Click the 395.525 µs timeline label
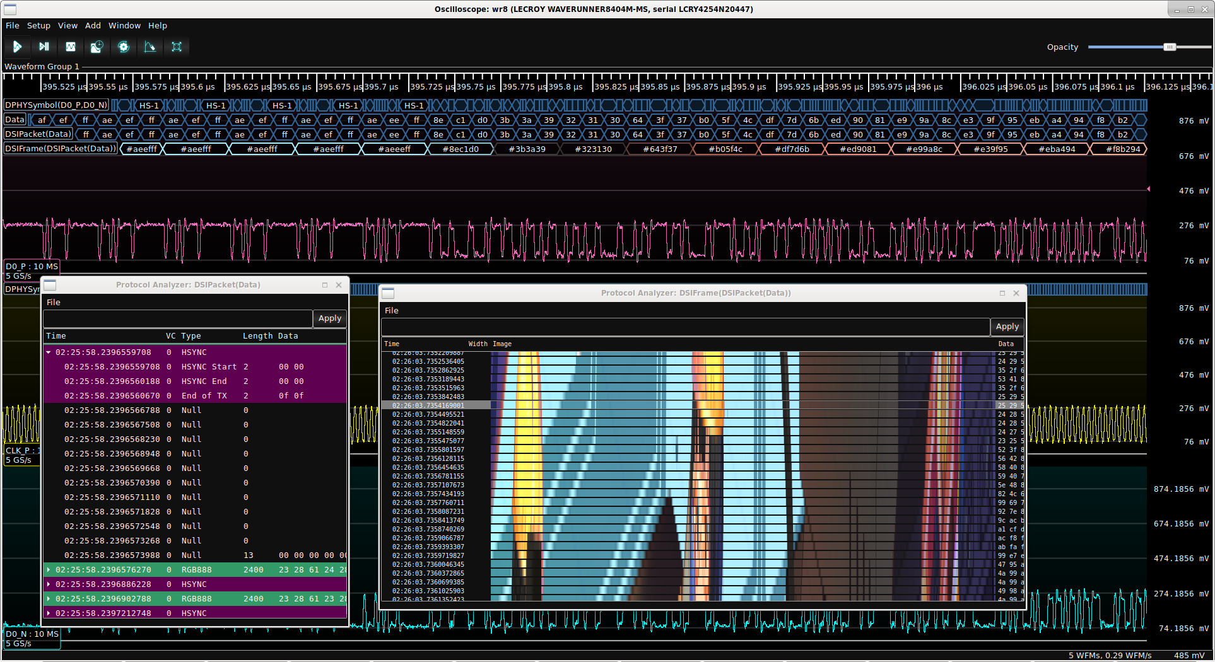The width and height of the screenshot is (1215, 662). tap(64, 87)
